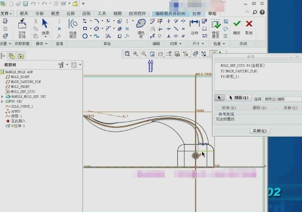302x212 pixels.
Task: Expand the WP.PRT tree node
Action: 2,102
